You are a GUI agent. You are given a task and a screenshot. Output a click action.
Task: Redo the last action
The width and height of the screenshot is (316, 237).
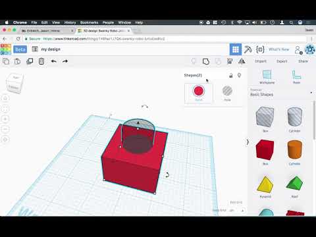click(x=65, y=61)
